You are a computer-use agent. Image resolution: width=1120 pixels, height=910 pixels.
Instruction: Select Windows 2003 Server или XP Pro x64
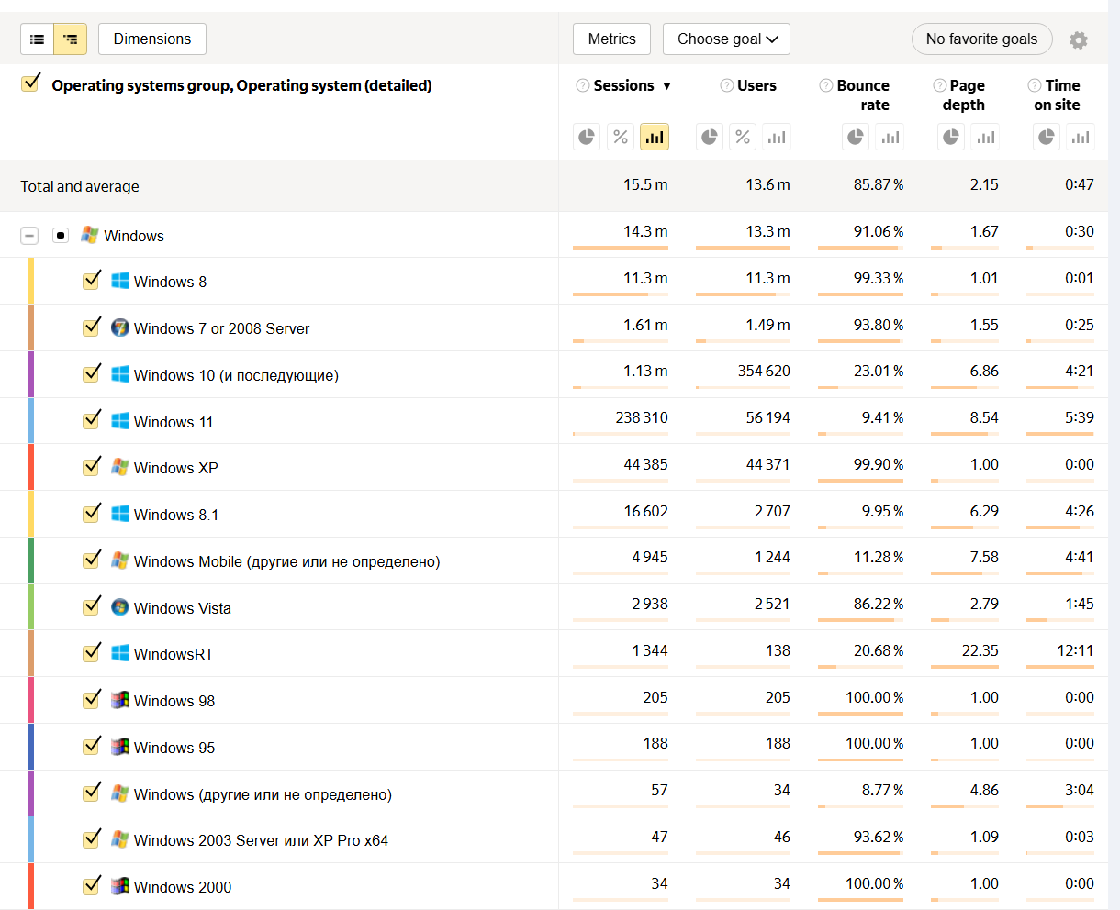pos(261,840)
